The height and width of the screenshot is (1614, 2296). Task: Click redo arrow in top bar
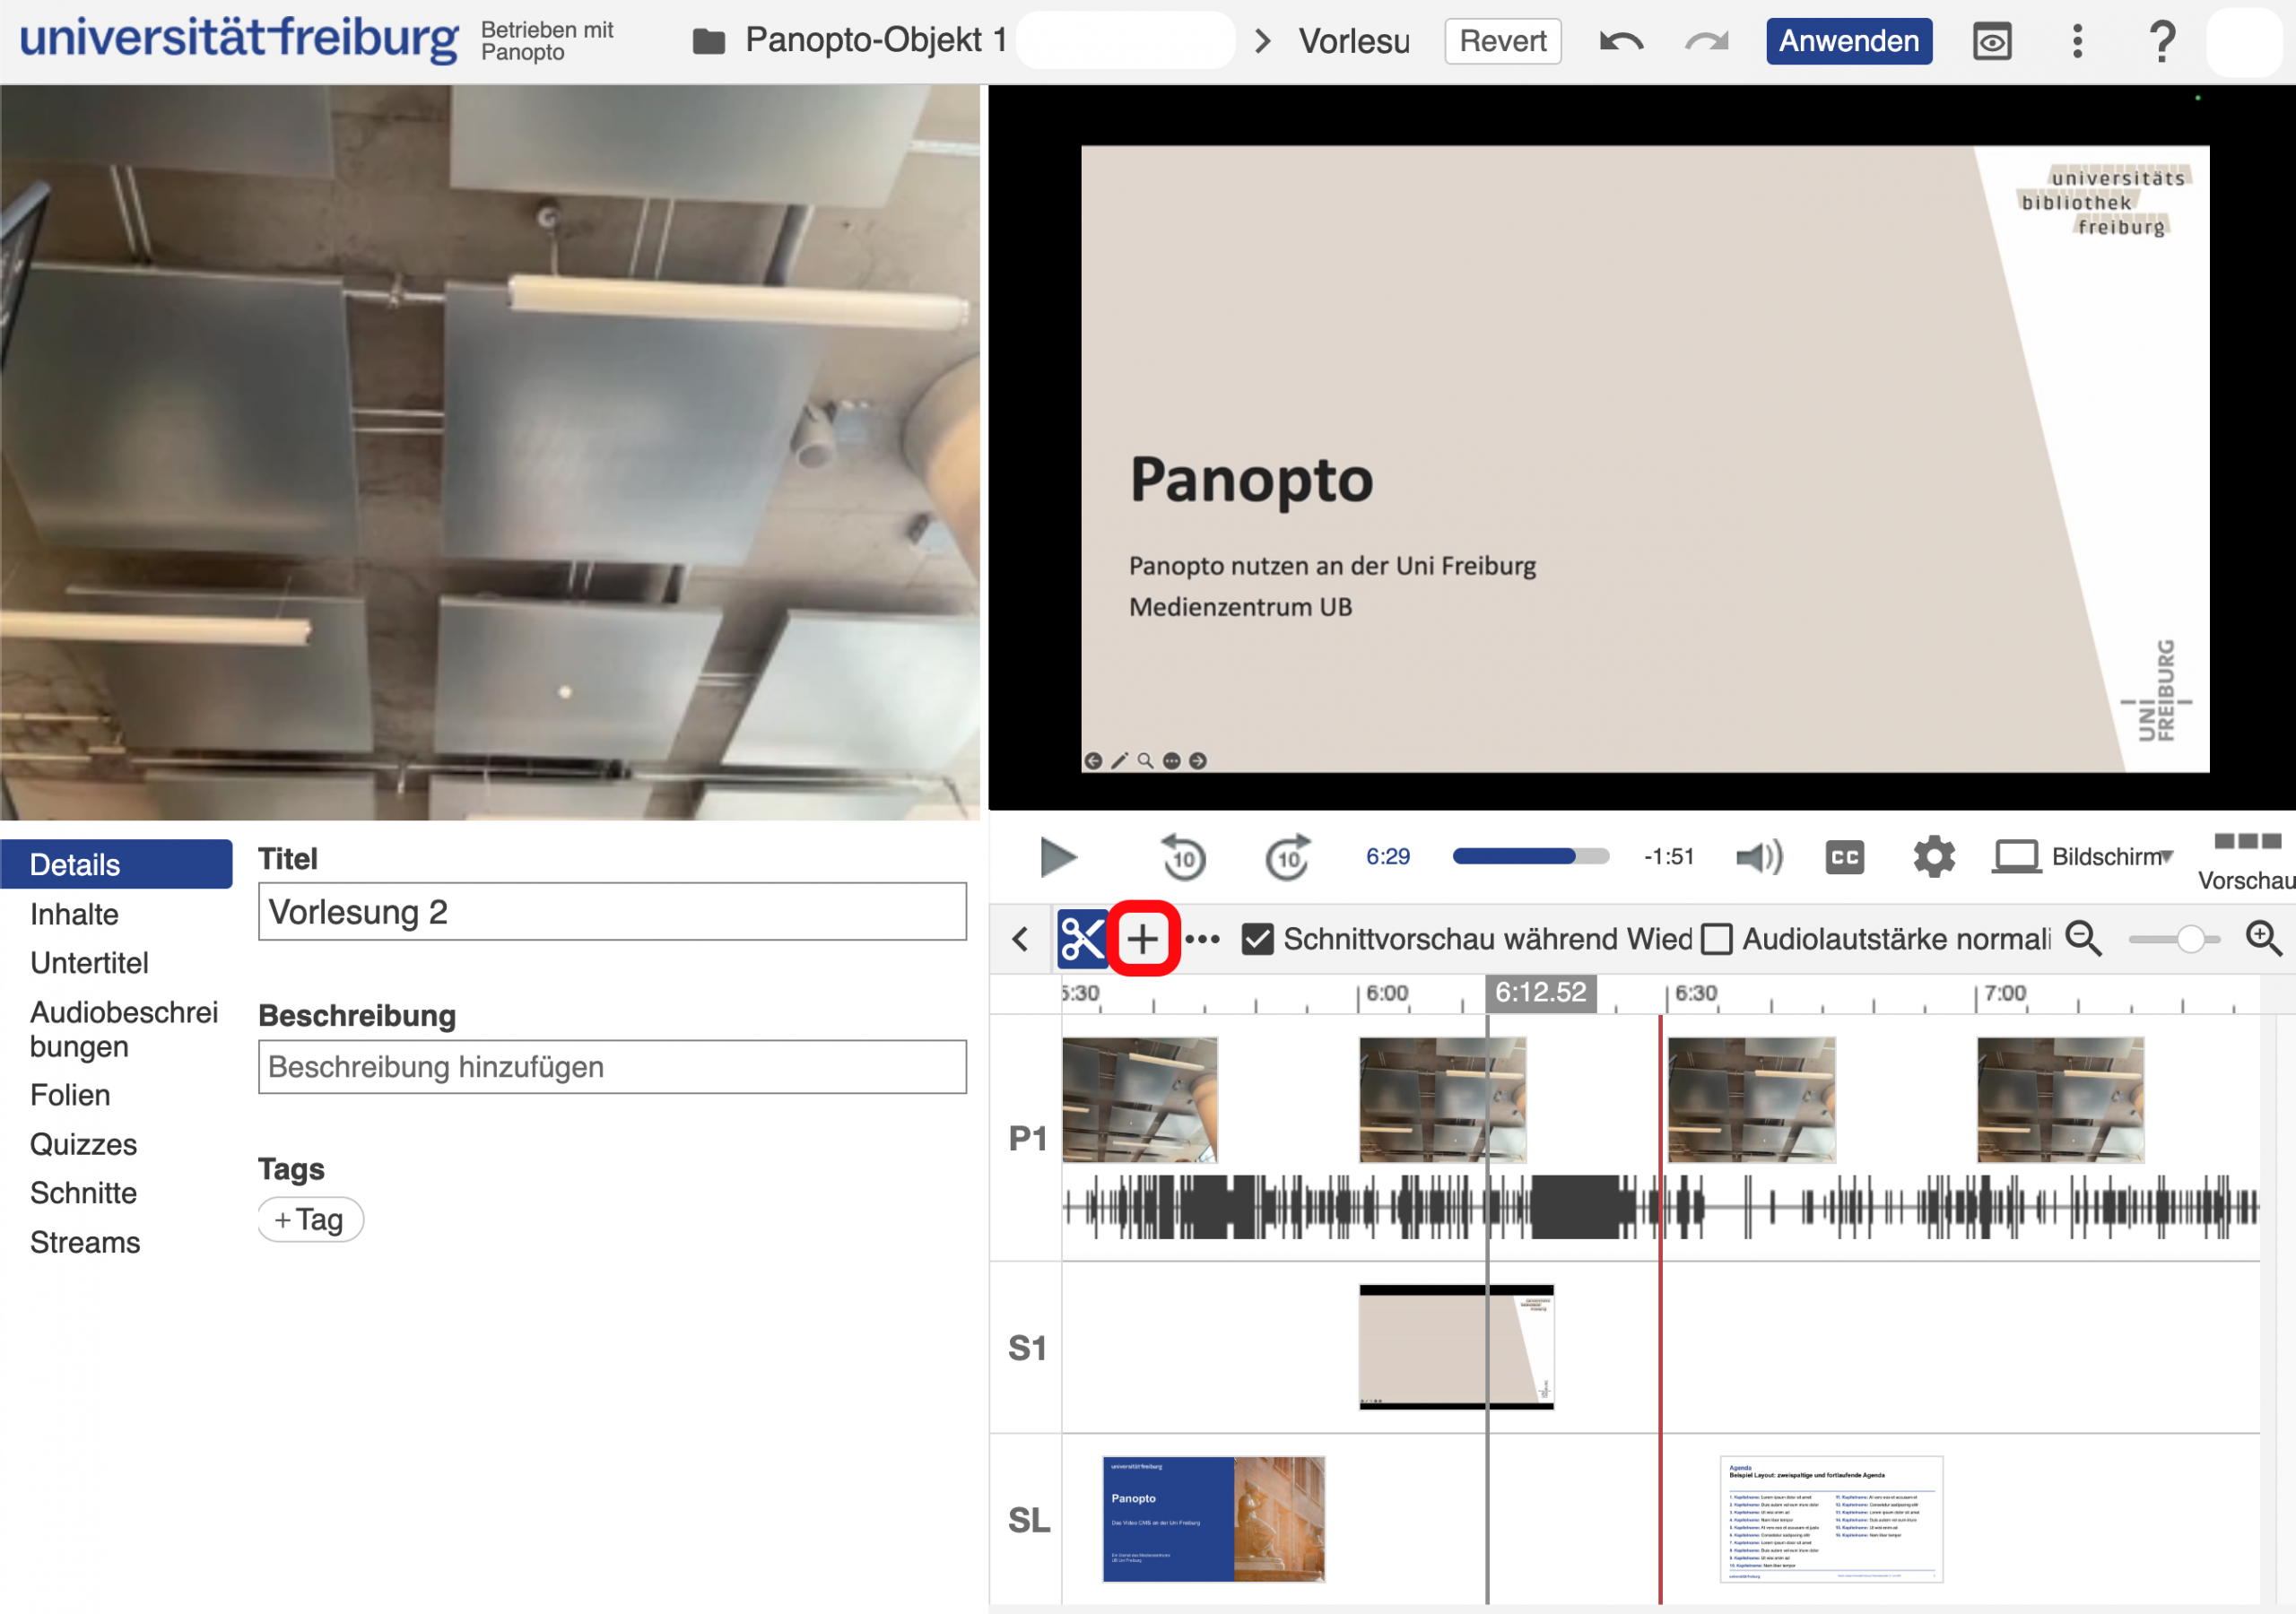pyautogui.click(x=1706, y=41)
